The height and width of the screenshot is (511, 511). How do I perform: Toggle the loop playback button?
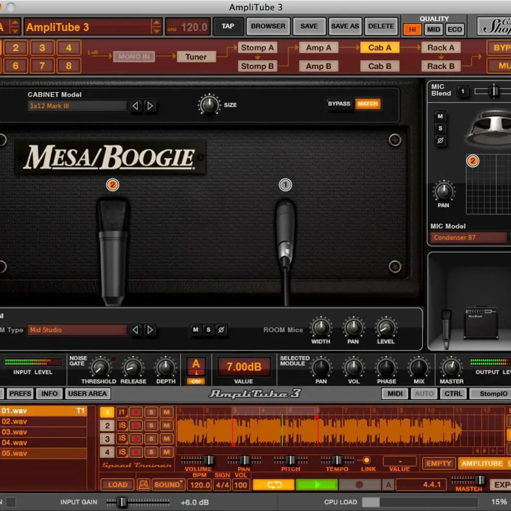pos(273,485)
